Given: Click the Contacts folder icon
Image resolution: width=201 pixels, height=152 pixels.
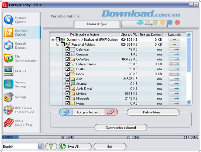Looking at the screenshot, I should coord(73,54).
